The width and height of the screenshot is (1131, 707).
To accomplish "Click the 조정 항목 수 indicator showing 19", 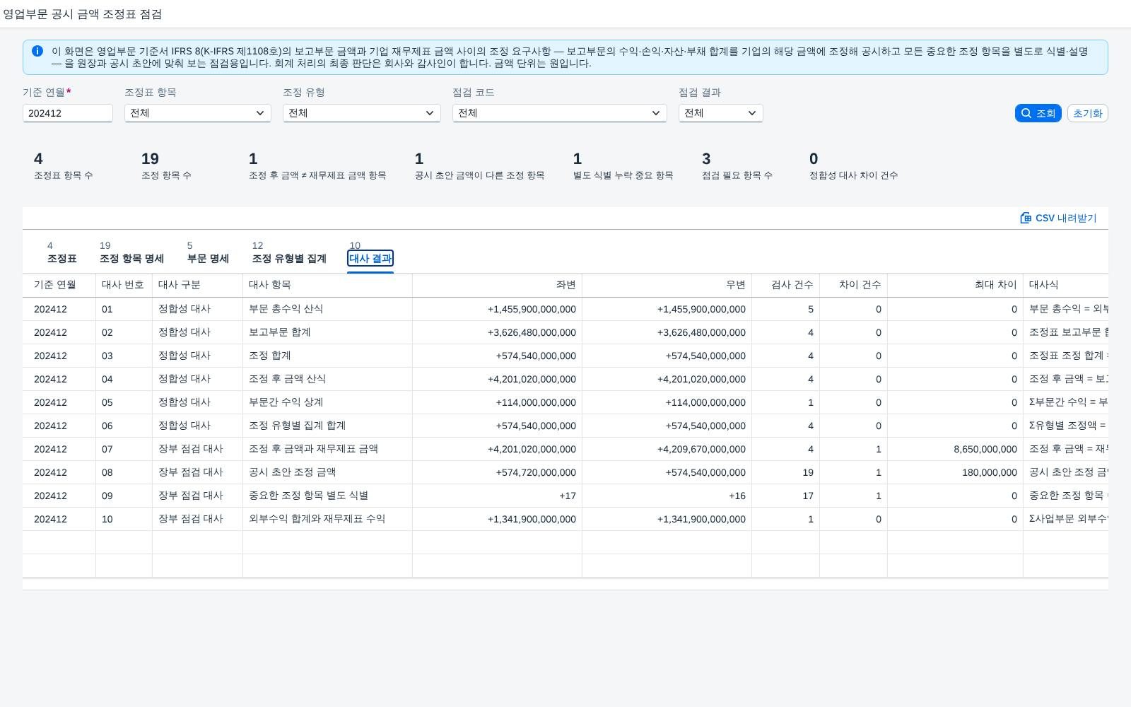I will point(166,166).
